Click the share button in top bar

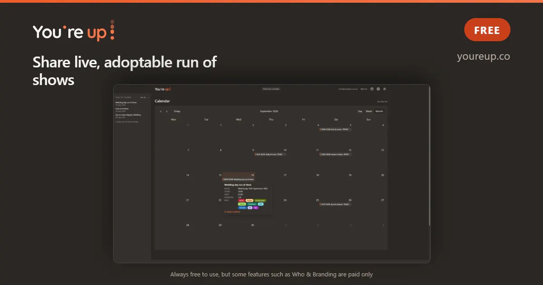(271, 89)
